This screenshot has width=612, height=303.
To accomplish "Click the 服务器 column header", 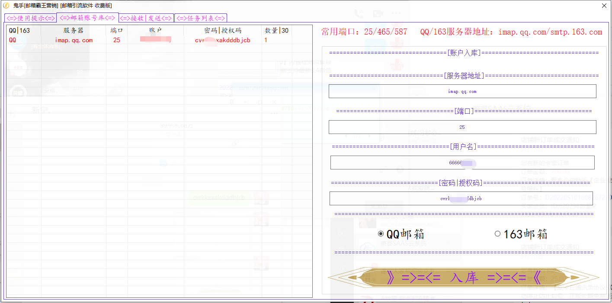I will 74,31.
